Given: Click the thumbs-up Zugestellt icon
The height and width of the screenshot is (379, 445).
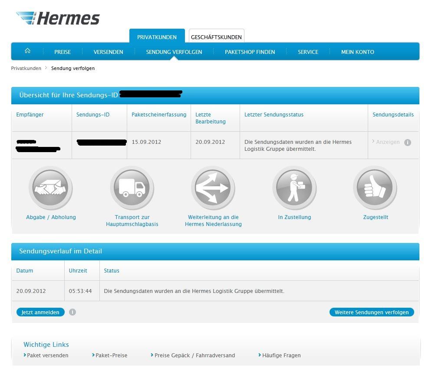Looking at the screenshot, I should (x=375, y=188).
